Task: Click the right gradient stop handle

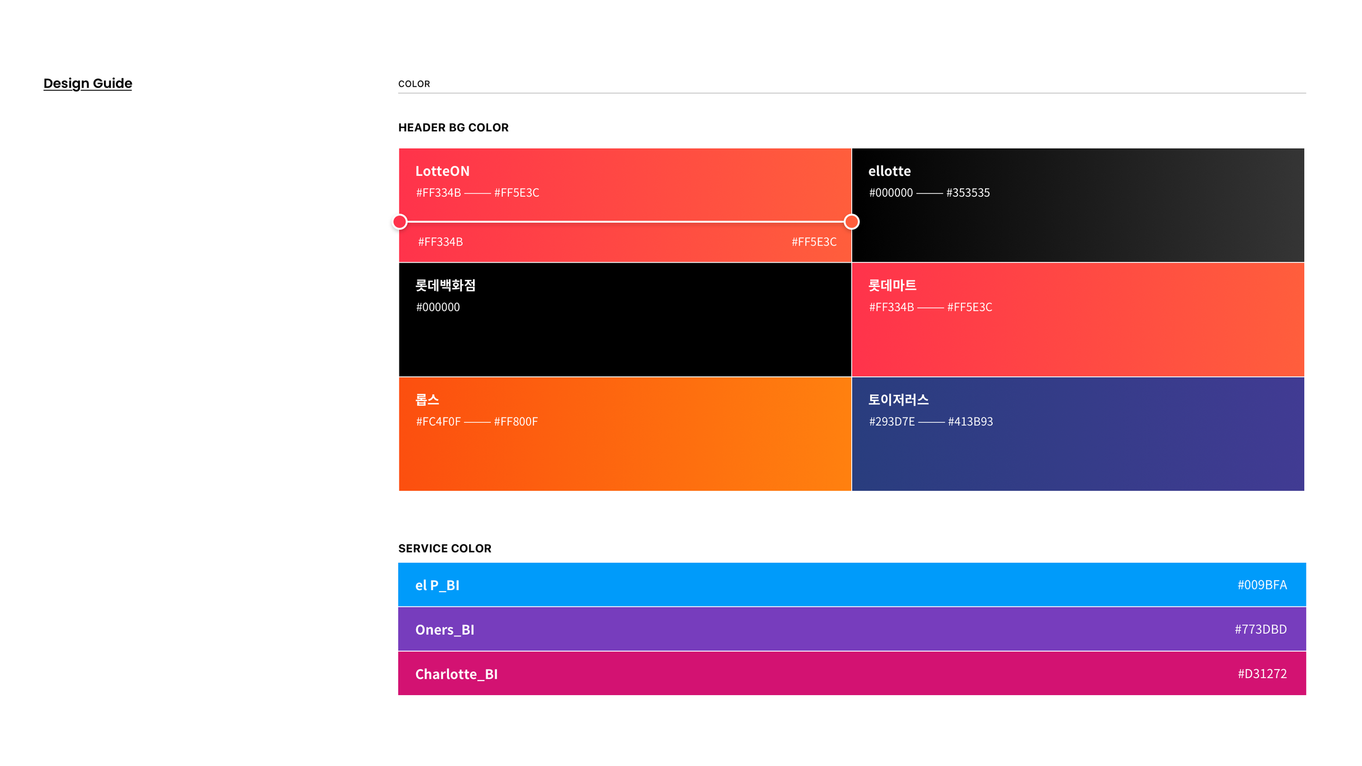Action: point(851,222)
